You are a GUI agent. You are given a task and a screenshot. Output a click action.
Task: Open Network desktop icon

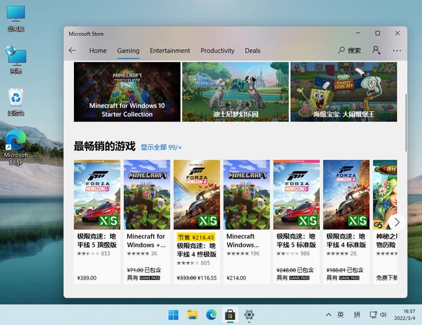click(x=16, y=59)
